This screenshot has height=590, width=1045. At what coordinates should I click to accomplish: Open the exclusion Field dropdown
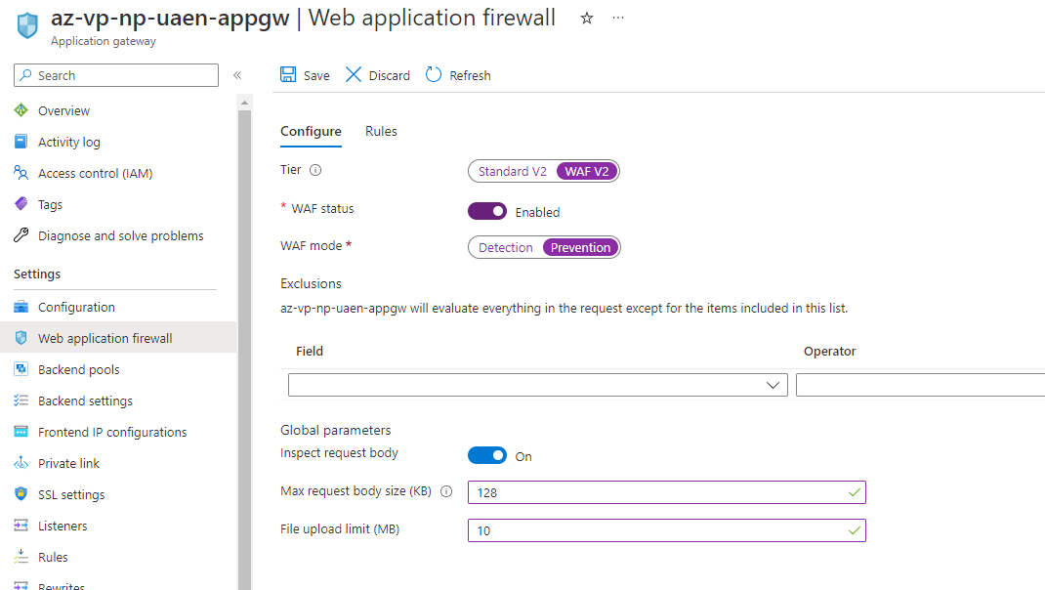[x=538, y=385]
